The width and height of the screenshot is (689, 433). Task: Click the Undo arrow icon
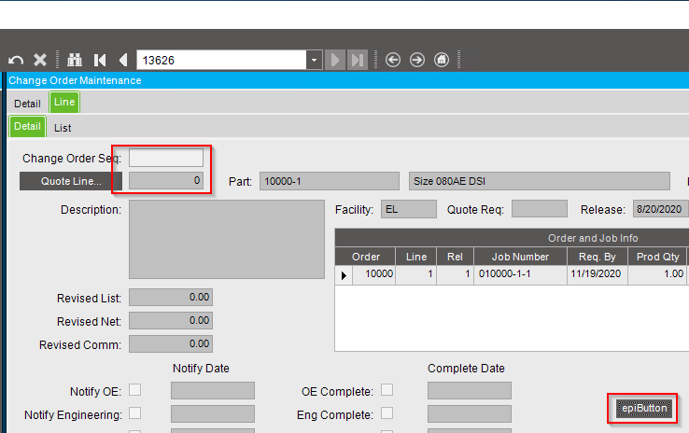point(16,60)
